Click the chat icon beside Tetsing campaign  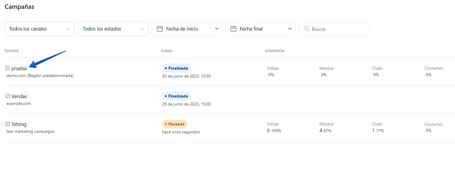pyautogui.click(x=8, y=124)
